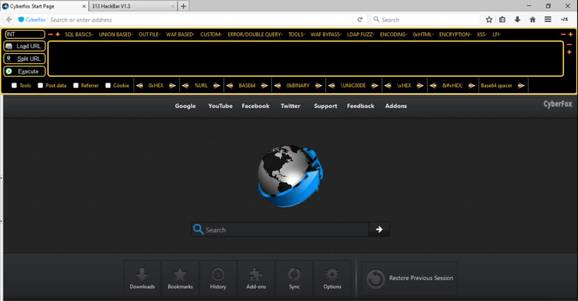Click the right arrow beside 0bBINARY

319,85
